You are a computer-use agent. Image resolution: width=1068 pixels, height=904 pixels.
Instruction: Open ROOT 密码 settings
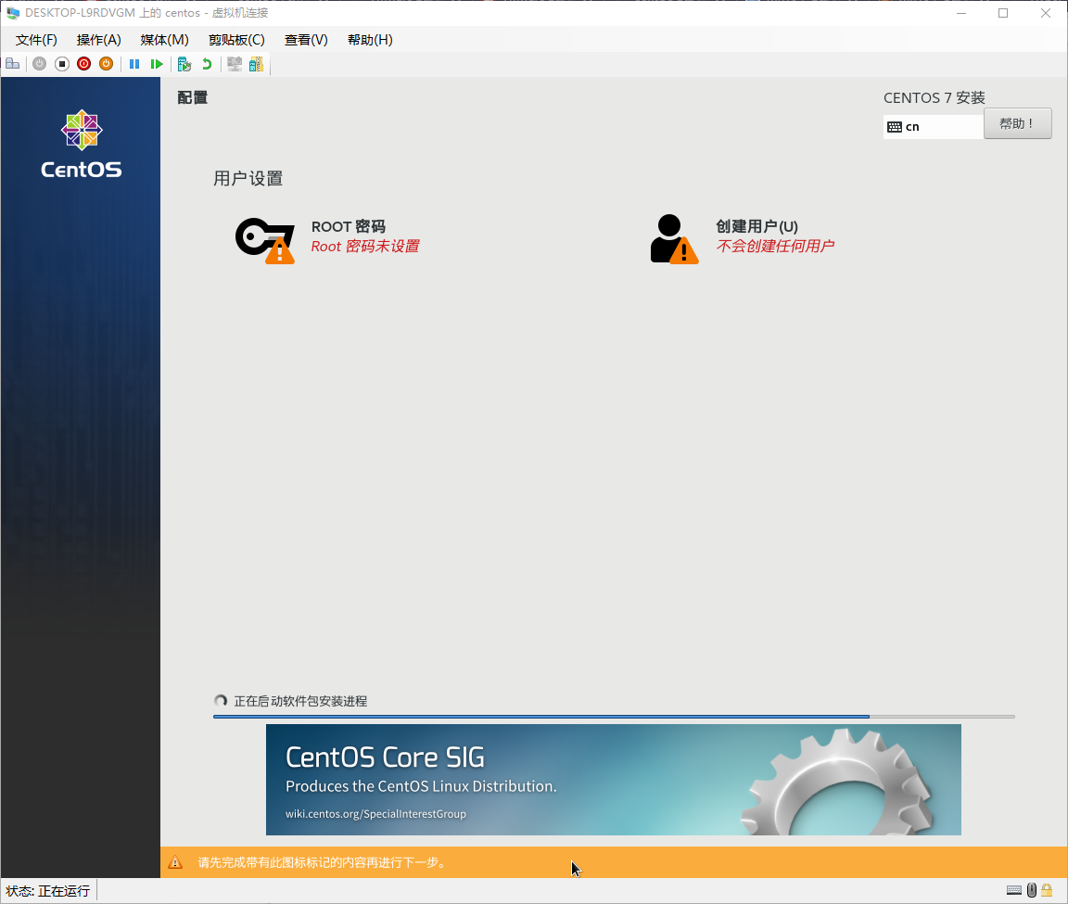coord(348,226)
